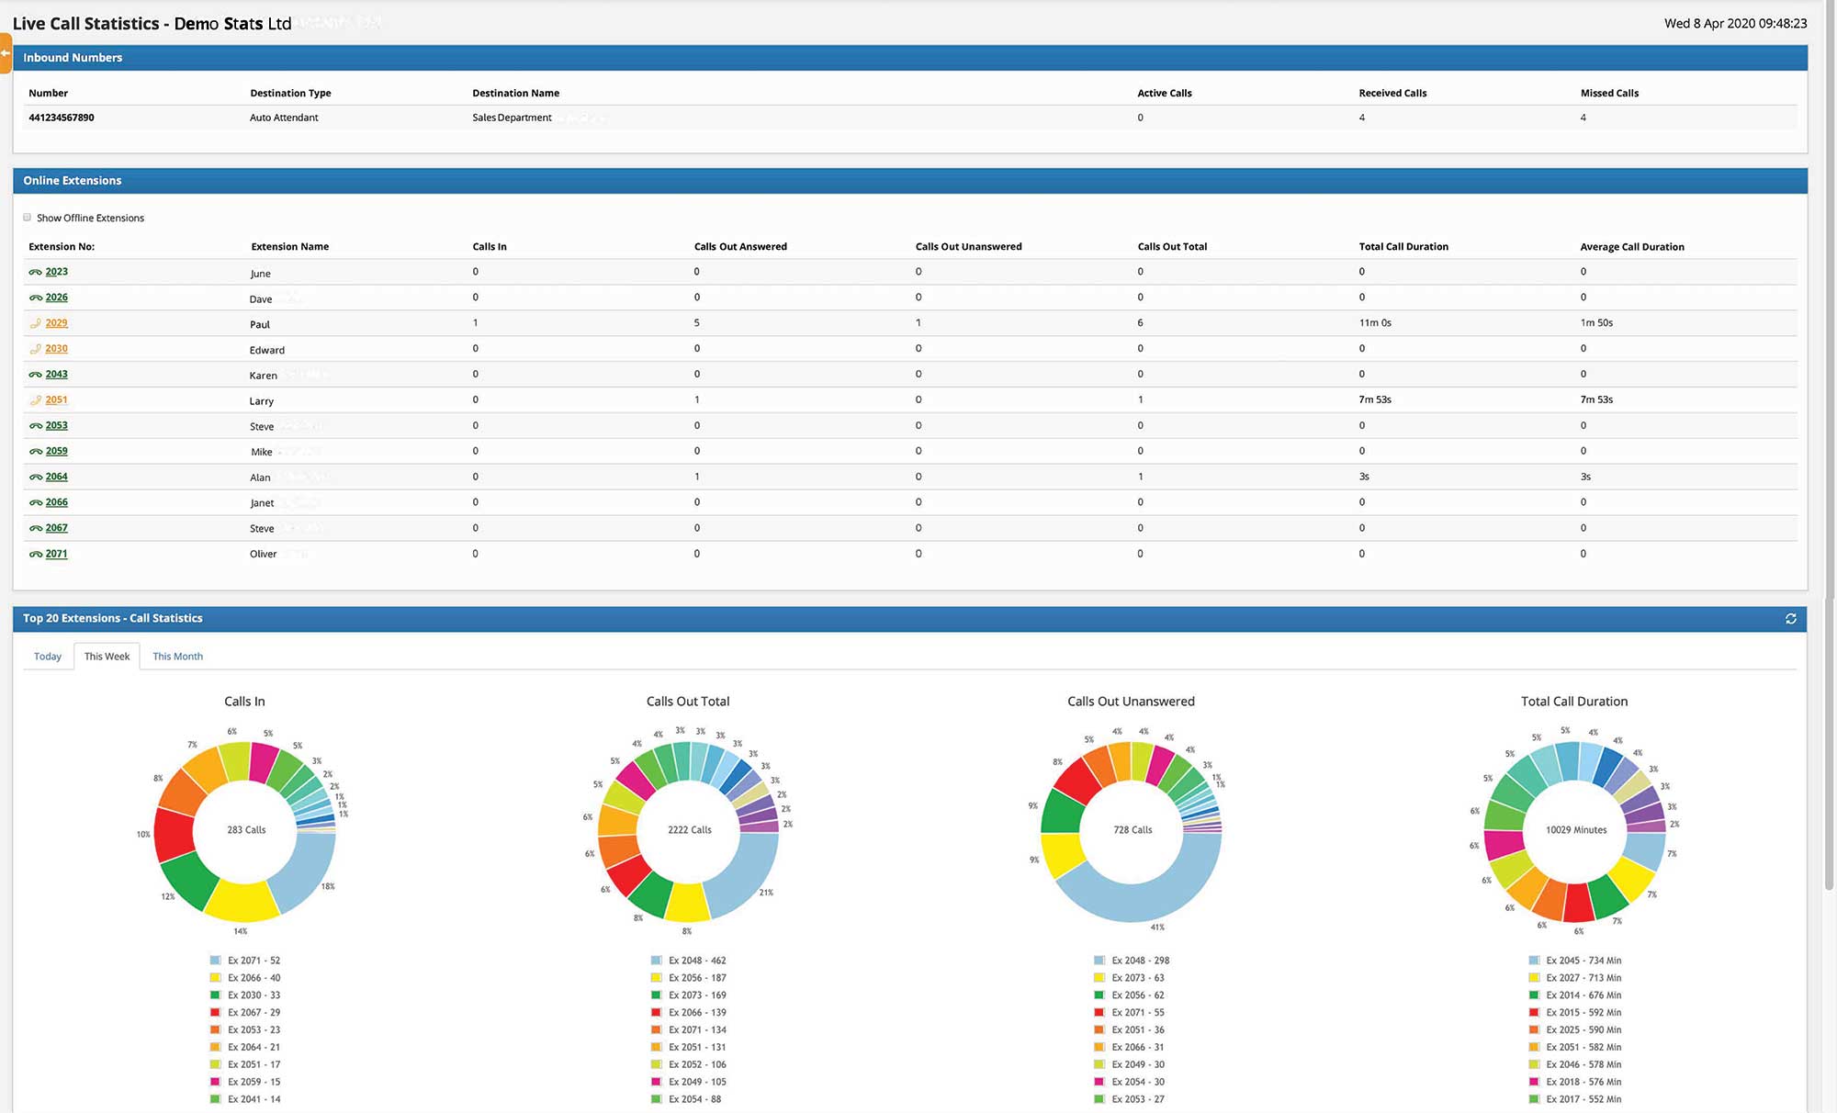Click green phone icon beside extension 2064

click(x=35, y=478)
